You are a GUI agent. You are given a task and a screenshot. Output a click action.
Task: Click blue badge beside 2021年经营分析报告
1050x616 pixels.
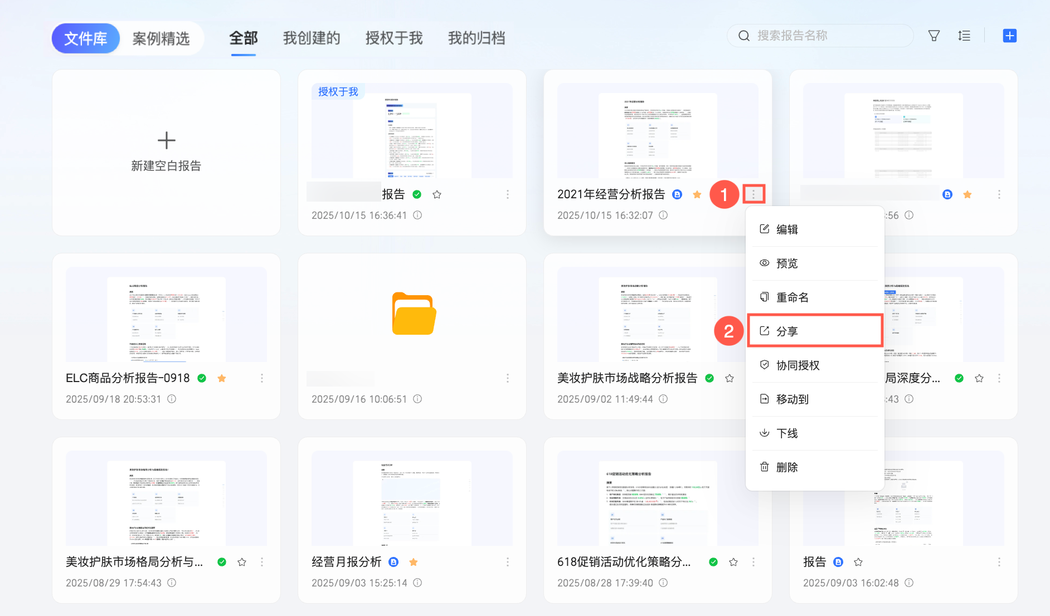(677, 194)
